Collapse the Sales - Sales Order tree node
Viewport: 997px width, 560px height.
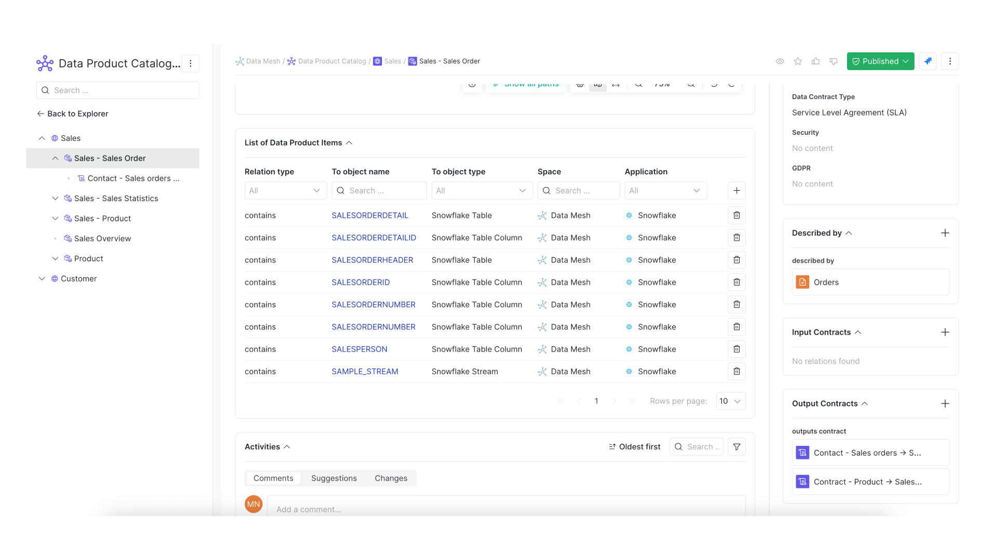[55, 158]
